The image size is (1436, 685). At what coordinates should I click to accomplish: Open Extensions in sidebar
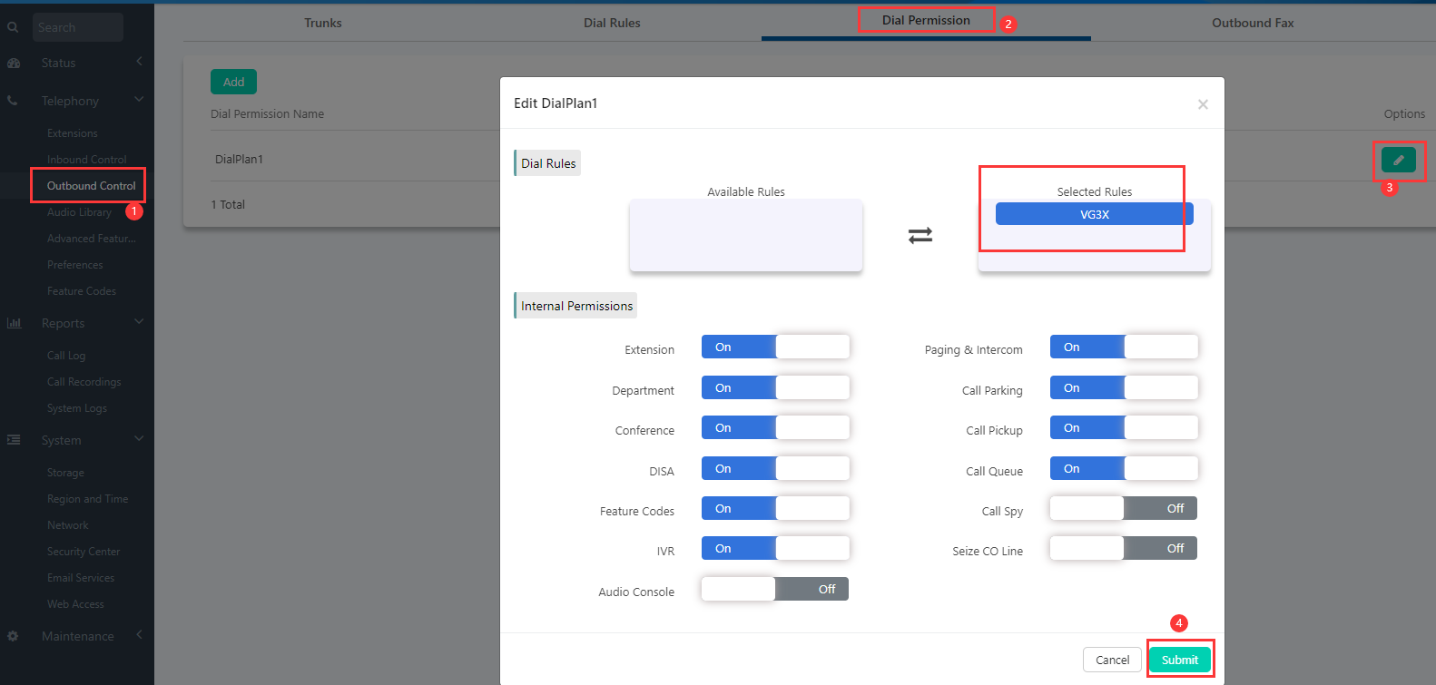click(x=73, y=133)
